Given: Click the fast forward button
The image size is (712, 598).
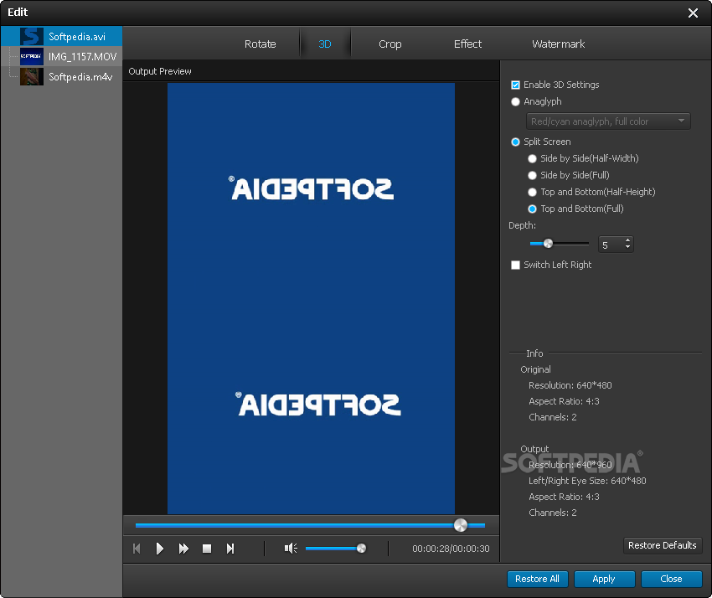Looking at the screenshot, I should click(183, 549).
